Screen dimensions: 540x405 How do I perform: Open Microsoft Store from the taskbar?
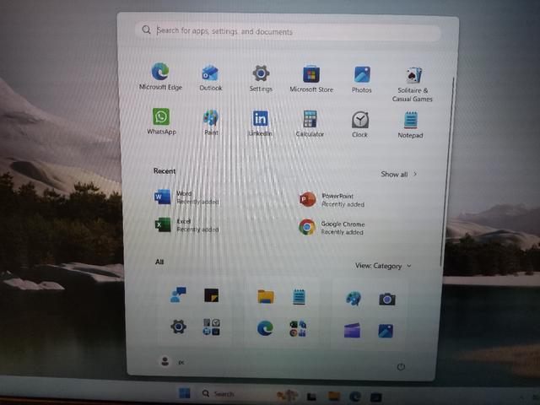tap(375, 397)
